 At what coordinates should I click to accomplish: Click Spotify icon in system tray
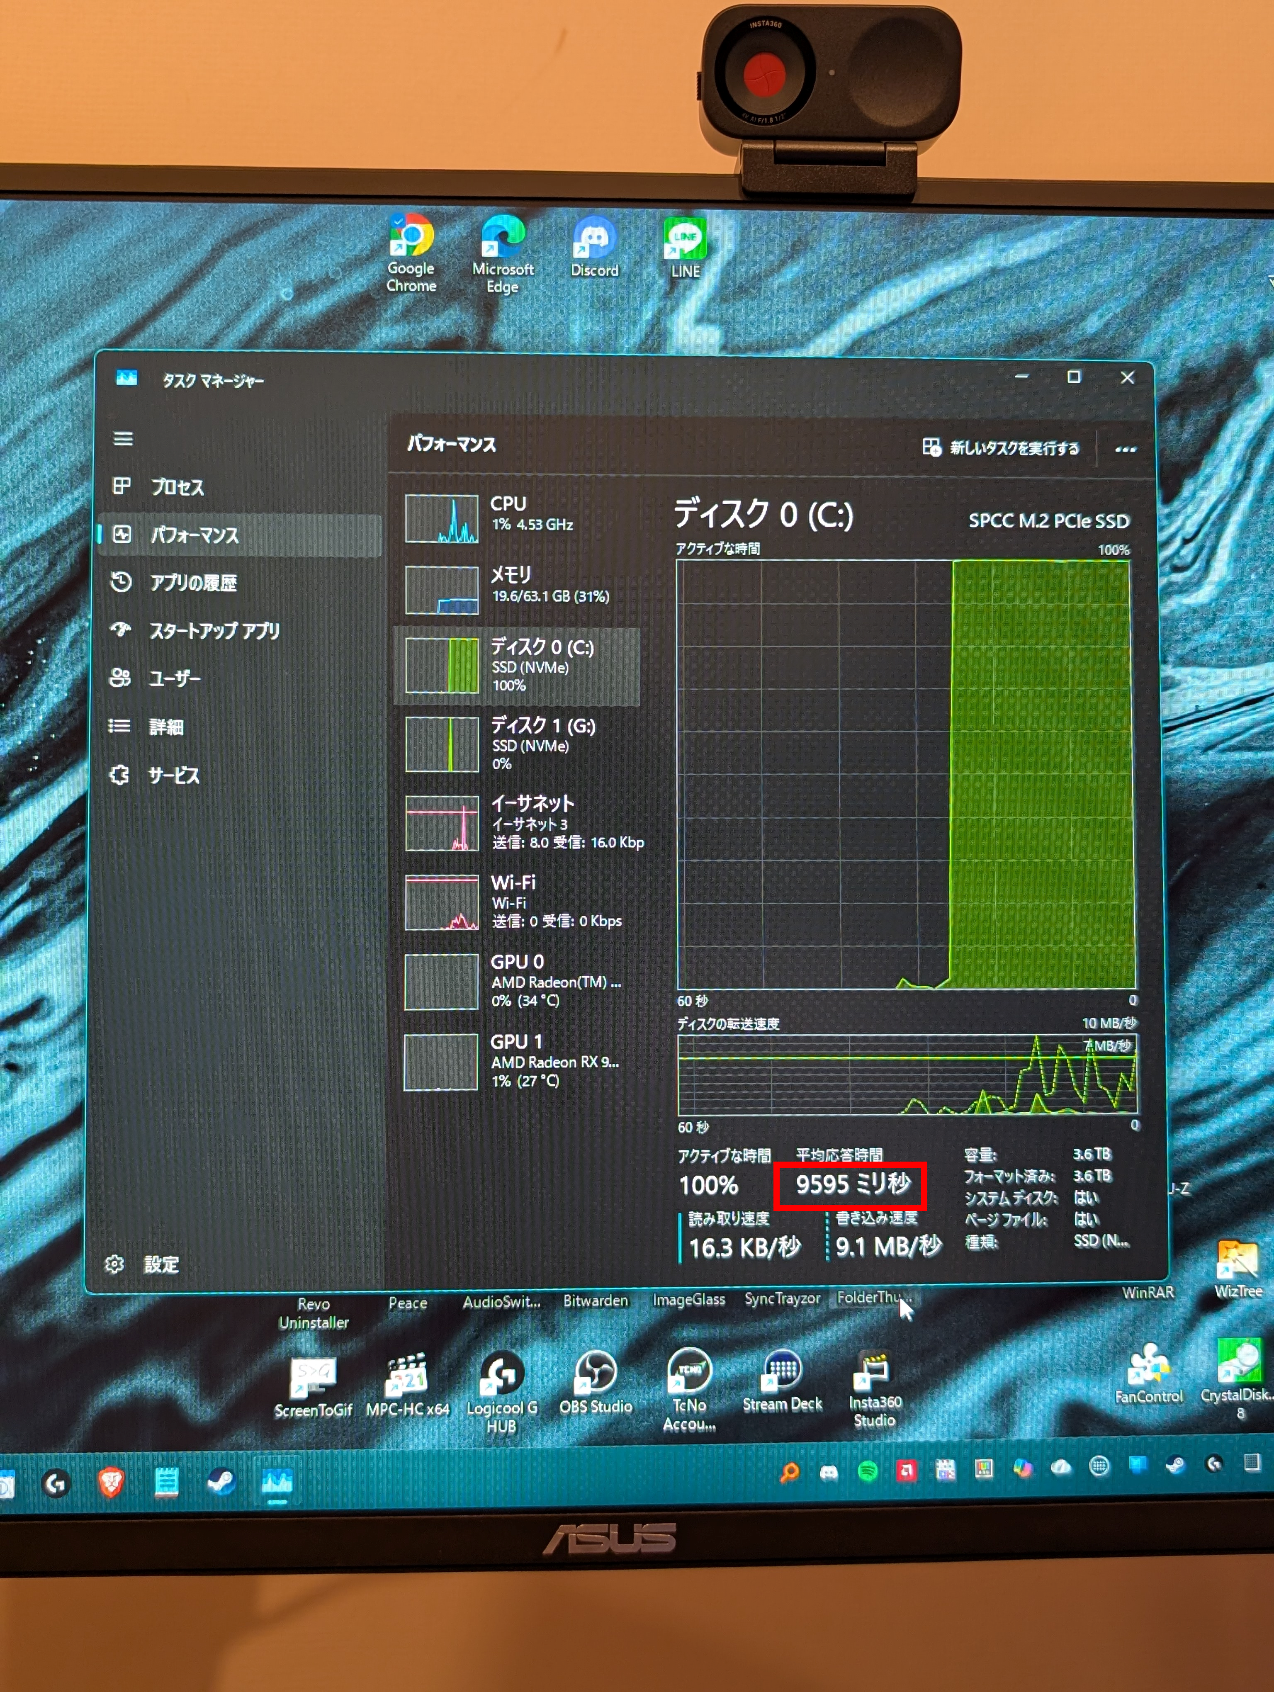867,1470
